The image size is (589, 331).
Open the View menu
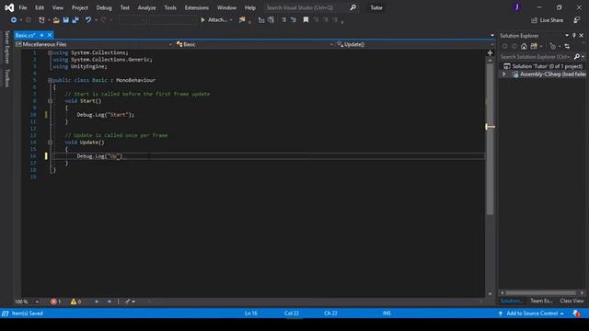pyautogui.click(x=57, y=7)
